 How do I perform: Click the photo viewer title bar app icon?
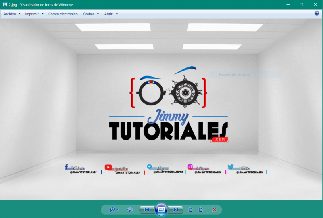click(5, 4)
